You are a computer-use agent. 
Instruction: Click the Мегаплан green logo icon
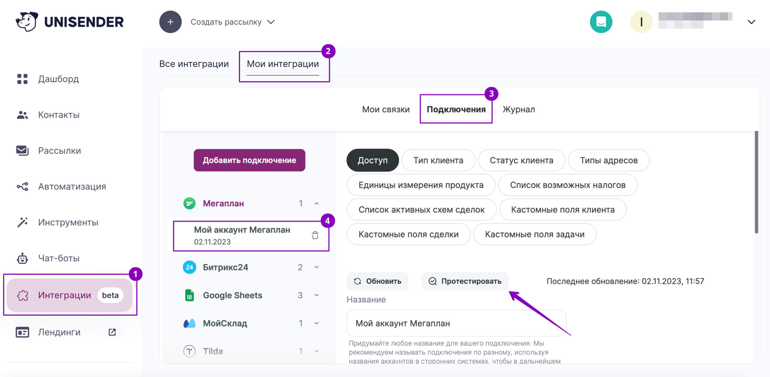coord(189,203)
